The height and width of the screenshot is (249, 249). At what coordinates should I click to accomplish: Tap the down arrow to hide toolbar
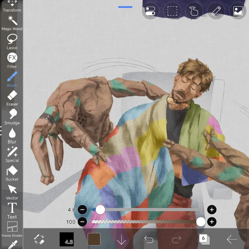[x=121, y=239]
